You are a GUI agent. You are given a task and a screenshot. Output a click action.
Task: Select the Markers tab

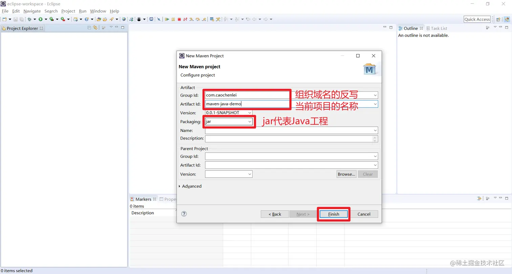tap(143, 199)
